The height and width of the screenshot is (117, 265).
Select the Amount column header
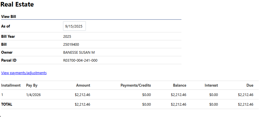[83, 85]
